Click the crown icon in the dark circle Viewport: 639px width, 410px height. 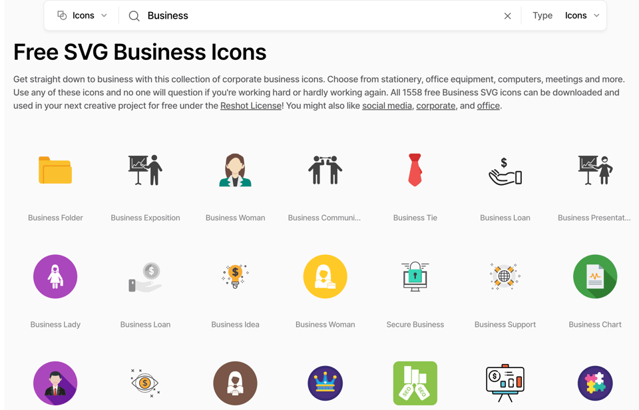[325, 383]
